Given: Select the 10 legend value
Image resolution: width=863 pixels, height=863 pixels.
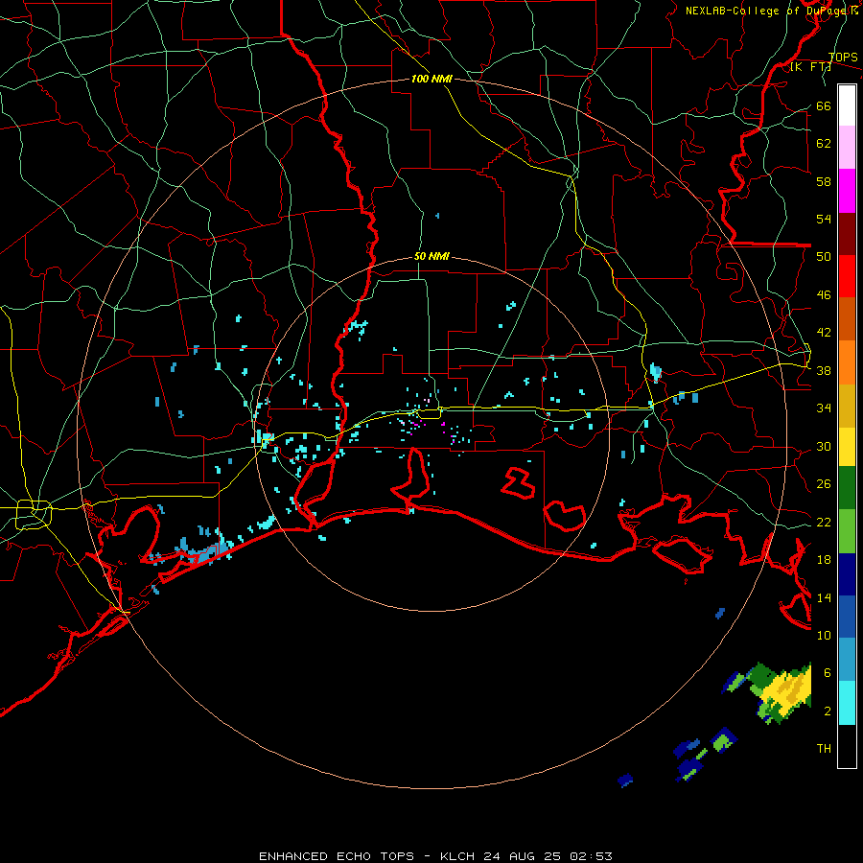Looking at the screenshot, I should tap(824, 635).
